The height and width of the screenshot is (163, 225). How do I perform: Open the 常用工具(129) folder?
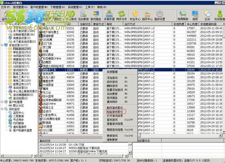[22, 80]
